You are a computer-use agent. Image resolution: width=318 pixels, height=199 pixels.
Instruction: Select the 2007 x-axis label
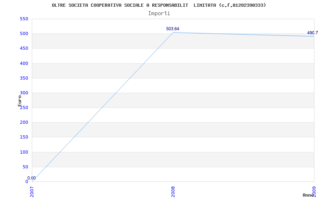pos(32,192)
